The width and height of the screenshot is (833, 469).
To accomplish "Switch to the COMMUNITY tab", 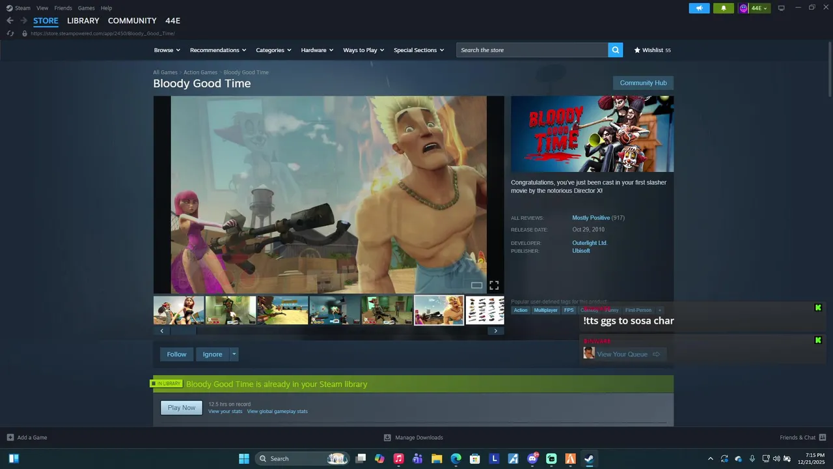I will point(132,21).
